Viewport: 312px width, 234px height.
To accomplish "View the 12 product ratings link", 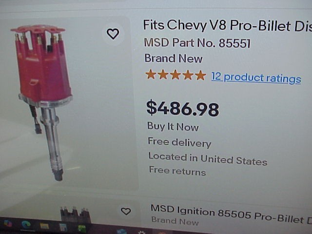I will (256, 78).
